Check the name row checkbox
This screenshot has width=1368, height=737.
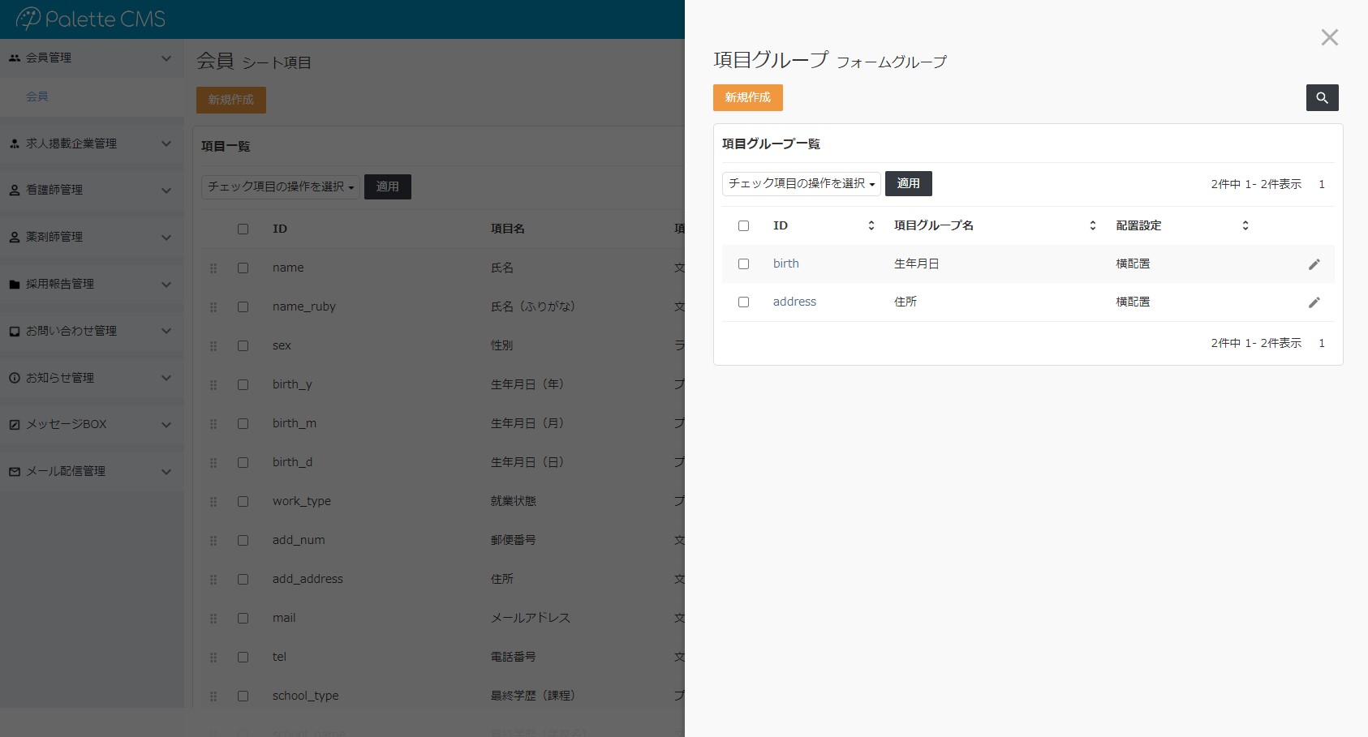click(243, 268)
